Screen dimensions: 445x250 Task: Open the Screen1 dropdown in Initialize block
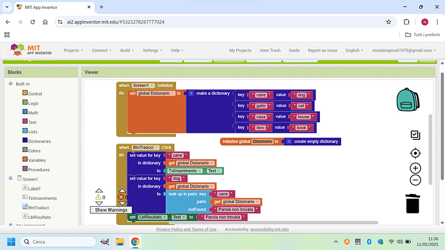(x=143, y=85)
